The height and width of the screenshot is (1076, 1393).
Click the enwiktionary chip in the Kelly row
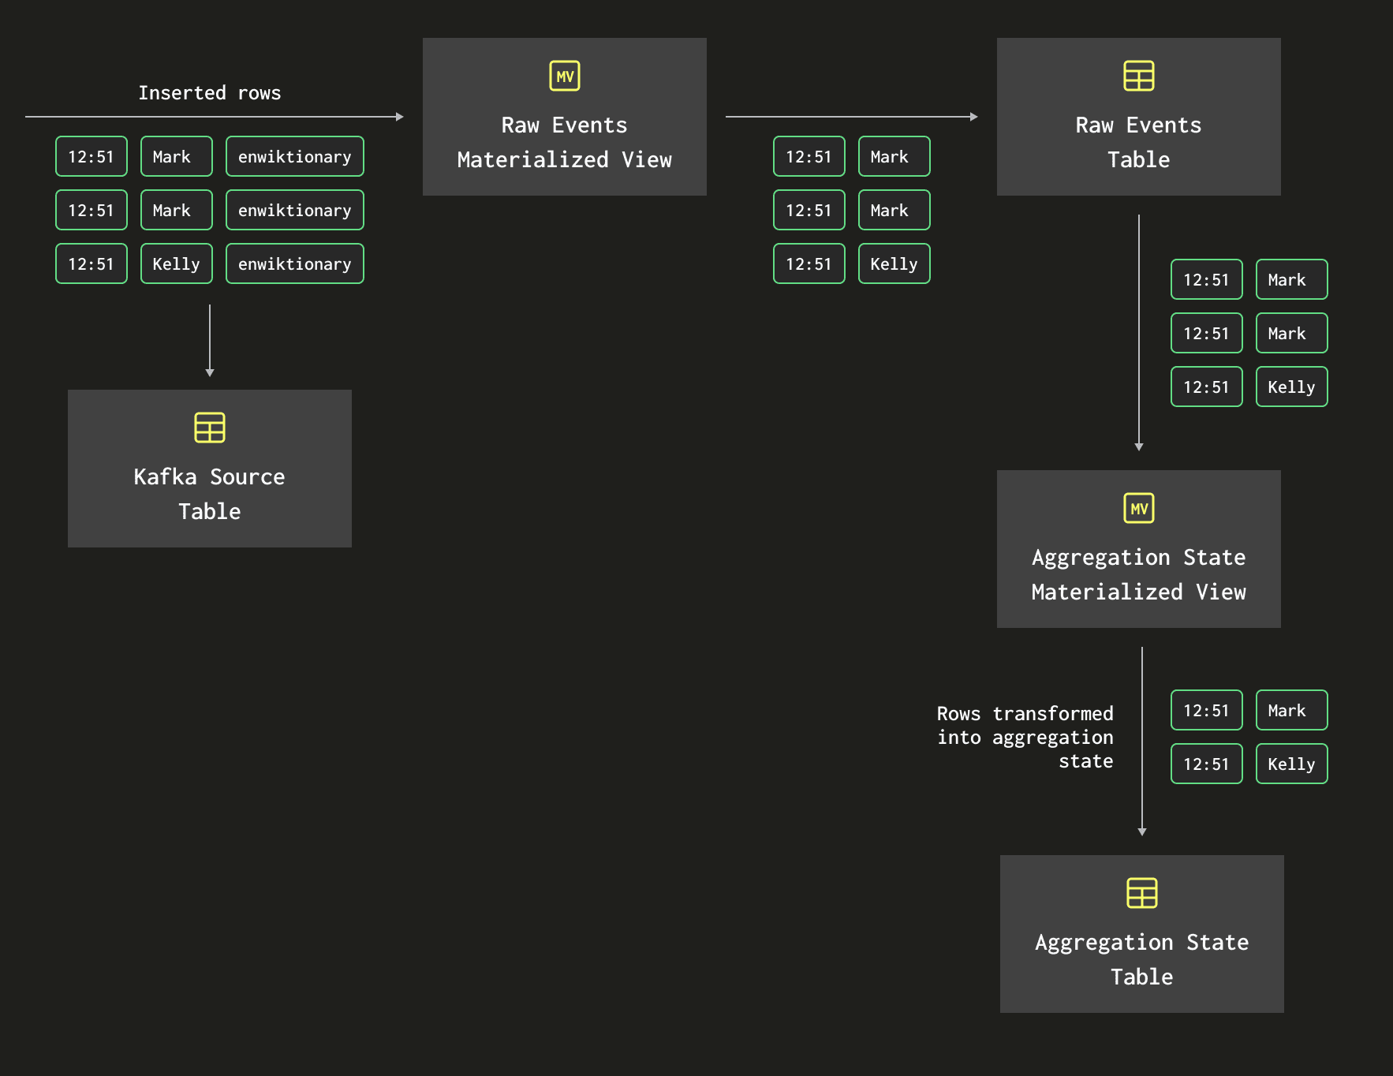294,263
